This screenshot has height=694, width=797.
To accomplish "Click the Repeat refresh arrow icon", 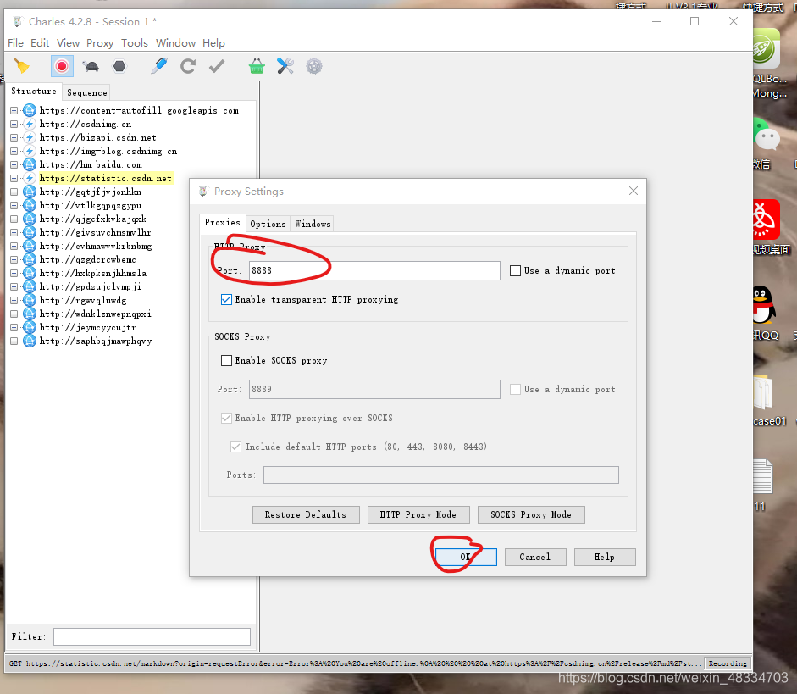I will pyautogui.click(x=188, y=66).
